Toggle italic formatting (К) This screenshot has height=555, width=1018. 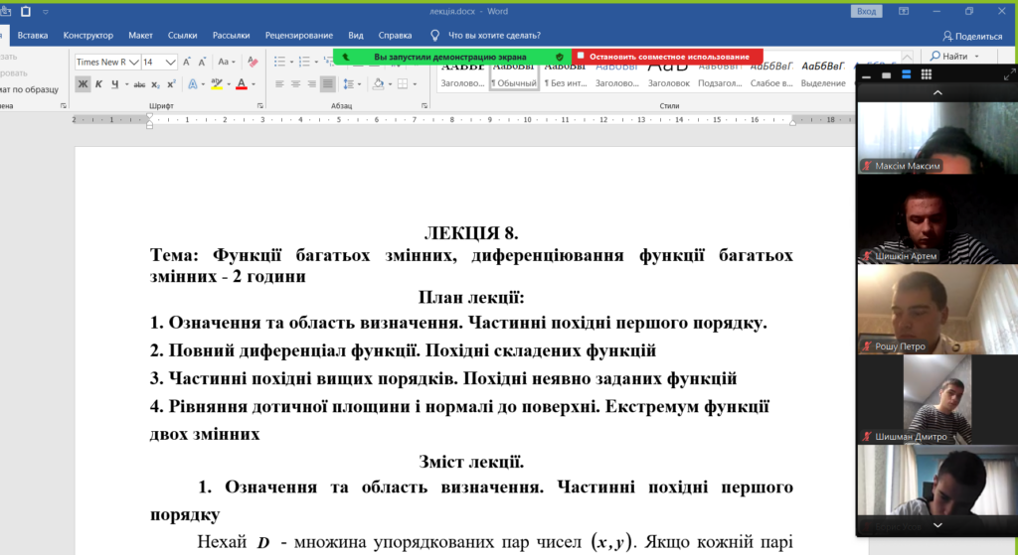[x=98, y=84]
